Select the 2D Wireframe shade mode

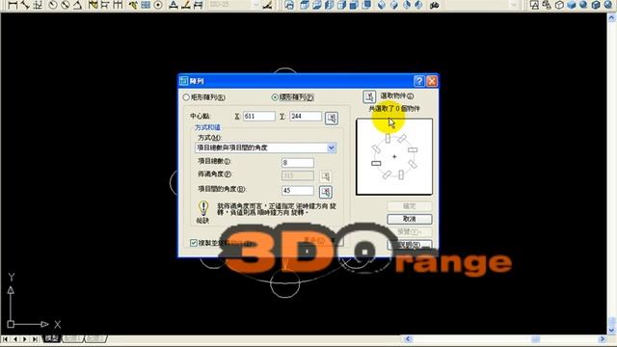[x=534, y=5]
